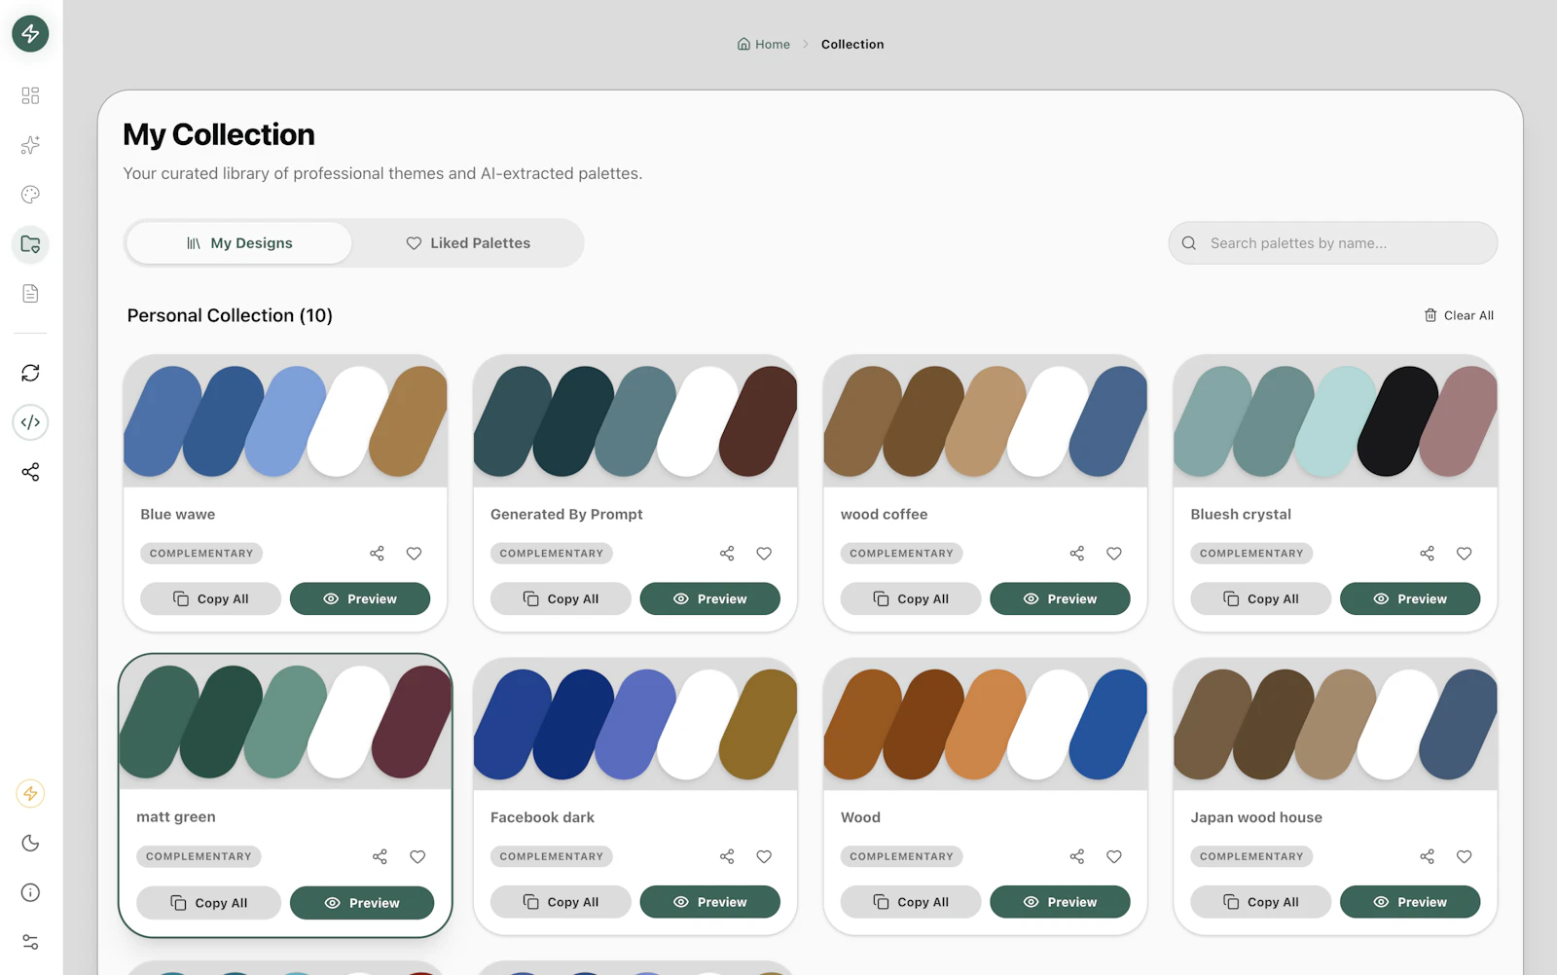Share the matt green palette
This screenshot has height=975, width=1557.
(x=380, y=857)
